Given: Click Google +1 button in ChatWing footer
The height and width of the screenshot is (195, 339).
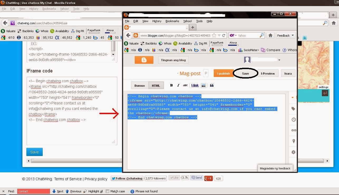Looking at the screenshot, I should pyautogui.click(x=208, y=178).
